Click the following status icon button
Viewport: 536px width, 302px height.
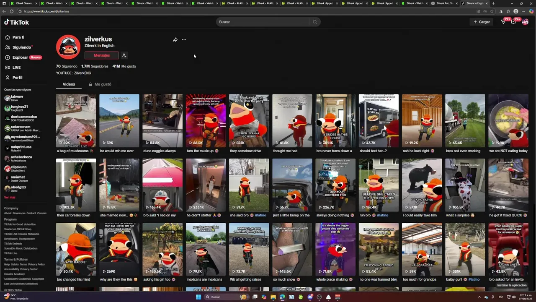(x=124, y=55)
